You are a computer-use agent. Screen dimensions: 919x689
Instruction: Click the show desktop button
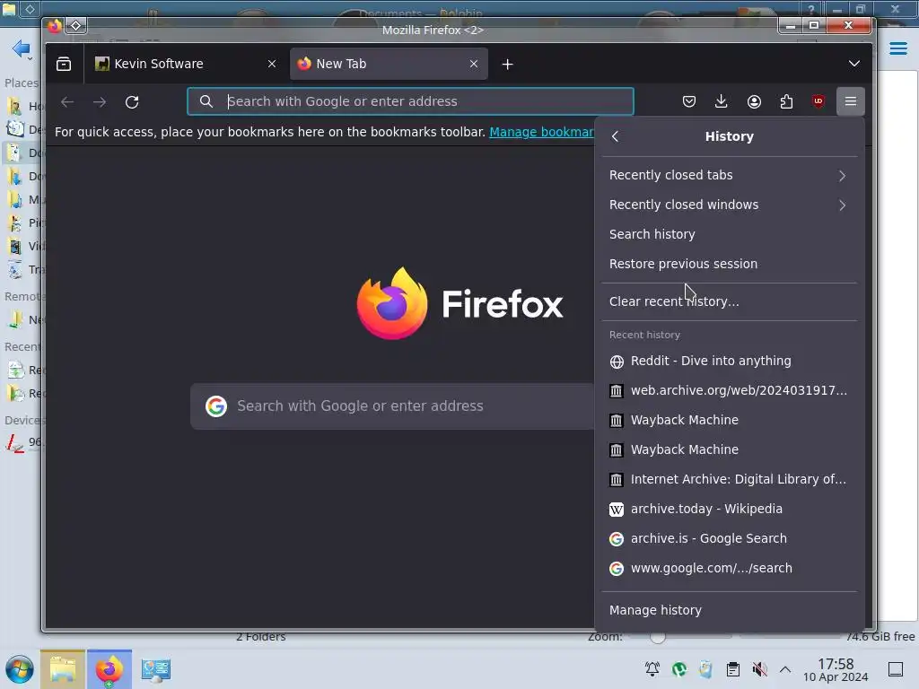tap(896, 669)
